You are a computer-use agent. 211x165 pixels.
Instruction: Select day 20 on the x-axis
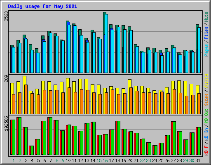[x=130, y=160]
